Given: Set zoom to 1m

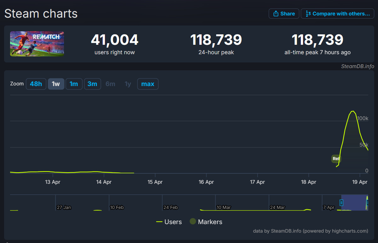Looking at the screenshot, I should pyautogui.click(x=74, y=84).
